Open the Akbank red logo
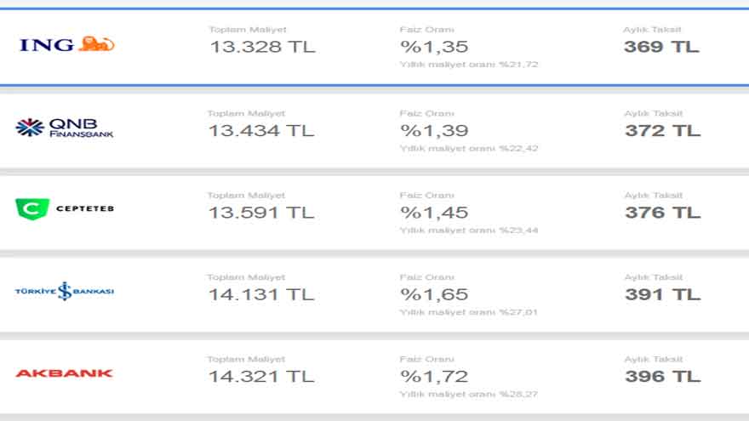This screenshot has width=749, height=421. coord(64,373)
